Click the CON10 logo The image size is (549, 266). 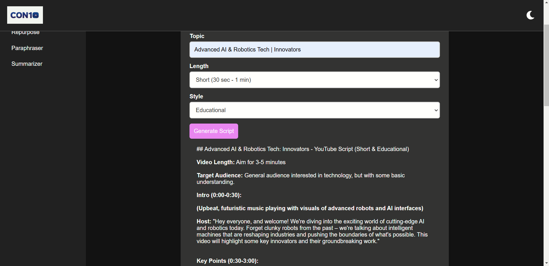(x=25, y=15)
